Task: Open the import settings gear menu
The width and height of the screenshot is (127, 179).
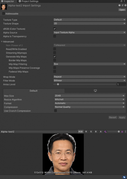Action: [x=125, y=5]
